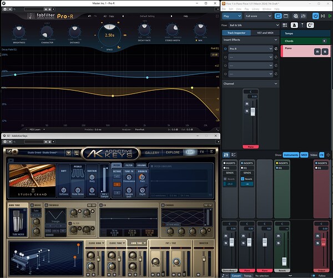Click the speaker icon on Chords track
This screenshot has width=333, height=278.
click(324, 41)
